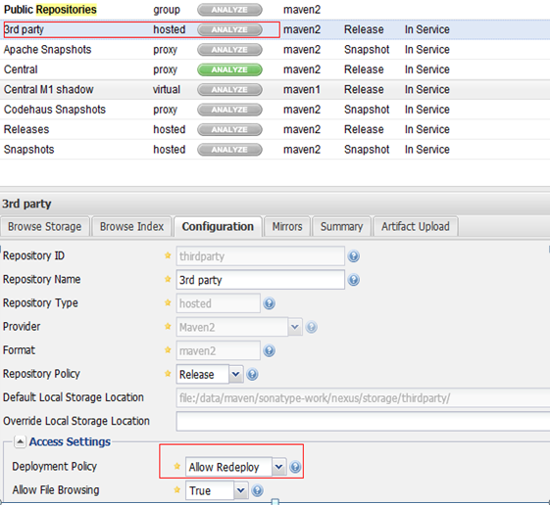The width and height of the screenshot is (550, 505).
Task: Click the Override Local Storage Location field
Action: [363, 421]
